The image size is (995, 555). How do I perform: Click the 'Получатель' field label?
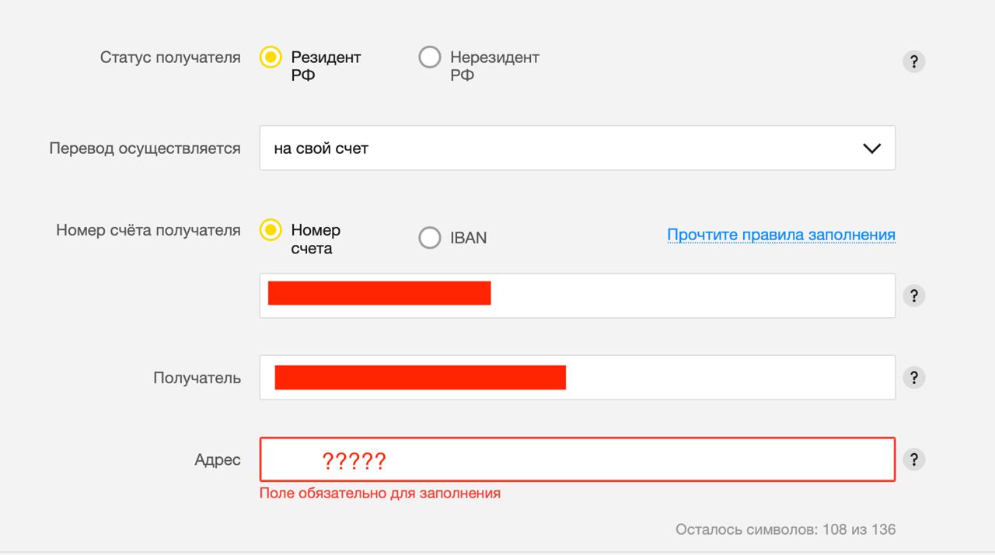pyautogui.click(x=197, y=379)
